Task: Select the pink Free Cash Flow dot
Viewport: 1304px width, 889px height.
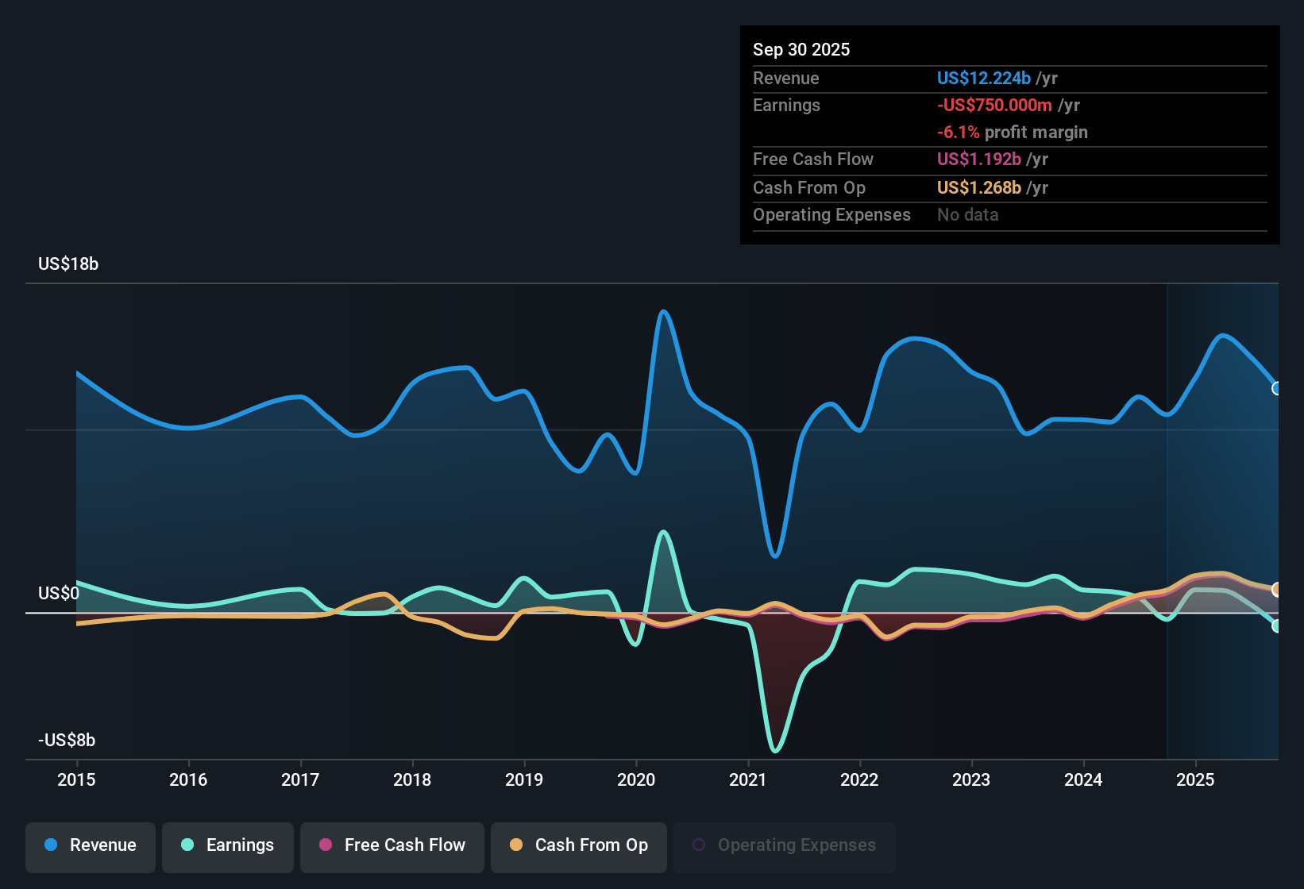Action: (x=325, y=845)
